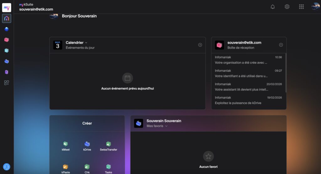Click the MAR. 3 calendar date icon
Viewport: 321px width, 174px height.
click(58, 45)
